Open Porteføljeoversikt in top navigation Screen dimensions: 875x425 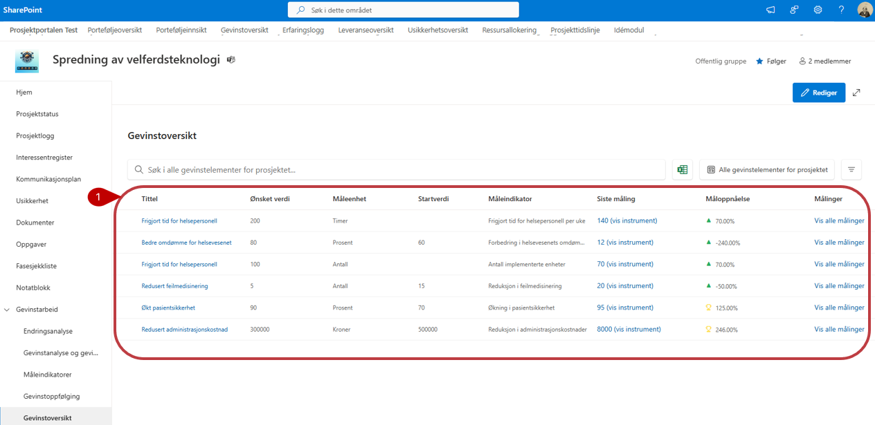coord(115,30)
